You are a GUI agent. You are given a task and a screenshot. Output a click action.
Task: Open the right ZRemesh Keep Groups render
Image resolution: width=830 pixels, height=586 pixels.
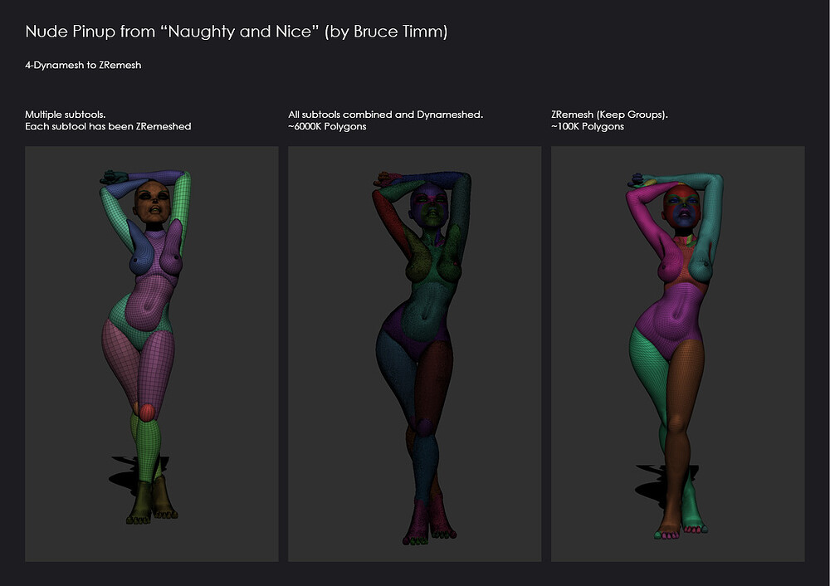coord(677,354)
